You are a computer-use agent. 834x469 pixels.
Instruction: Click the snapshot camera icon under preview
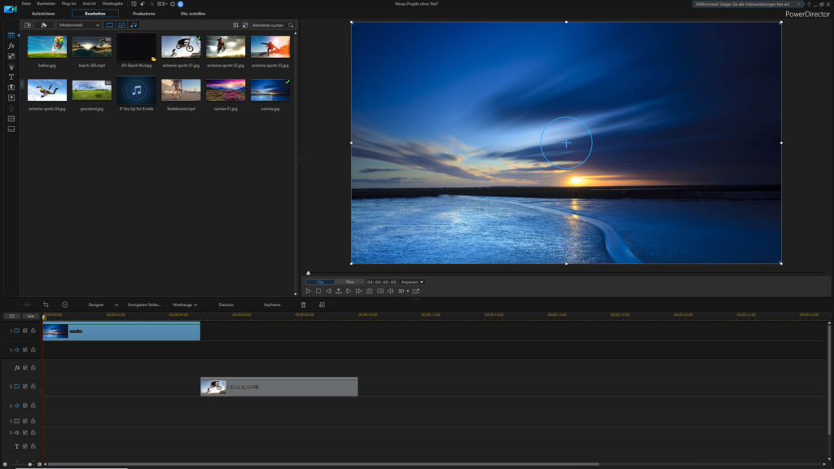pyautogui.click(x=369, y=291)
